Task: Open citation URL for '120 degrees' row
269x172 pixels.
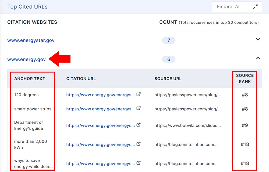Action: coord(101,95)
